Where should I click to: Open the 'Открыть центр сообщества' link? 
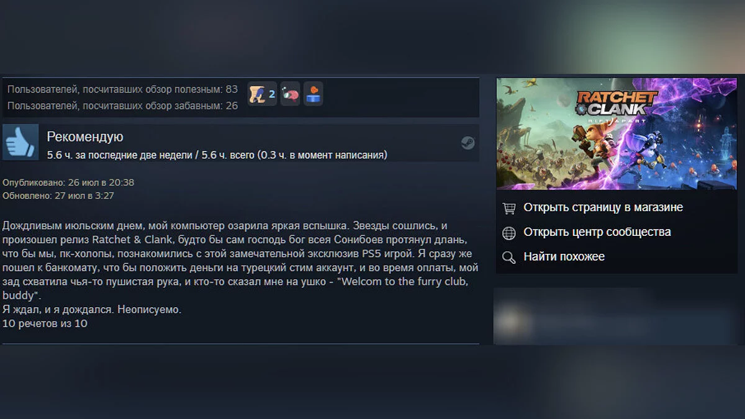pos(597,232)
